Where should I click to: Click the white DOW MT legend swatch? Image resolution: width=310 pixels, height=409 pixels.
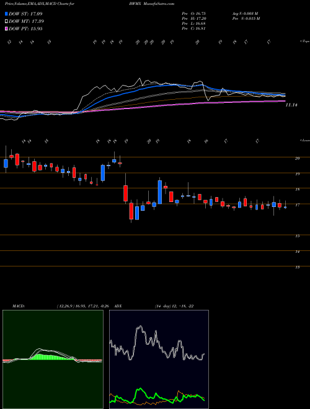click(6, 22)
